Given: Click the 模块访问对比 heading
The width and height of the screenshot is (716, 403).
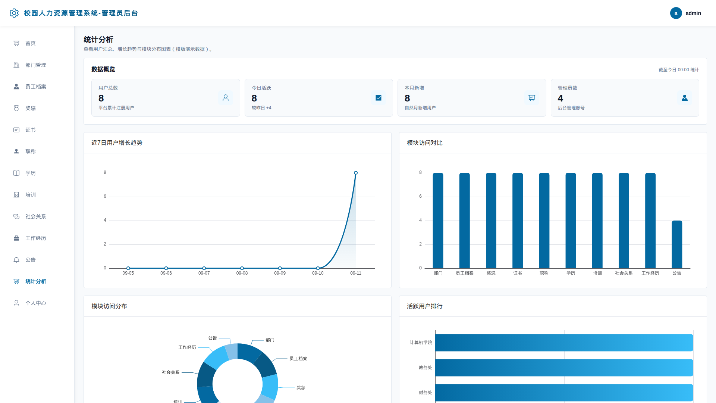Looking at the screenshot, I should (425, 143).
